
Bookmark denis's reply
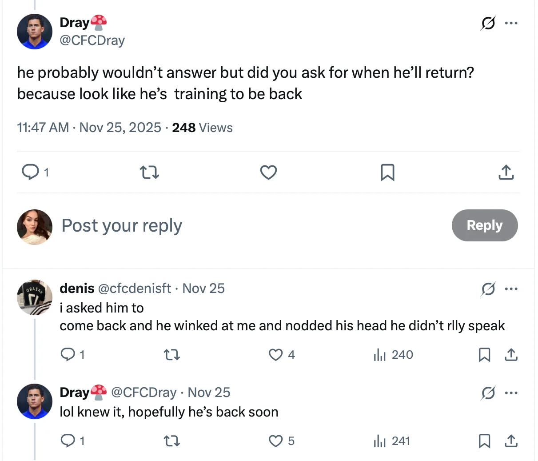pos(484,355)
